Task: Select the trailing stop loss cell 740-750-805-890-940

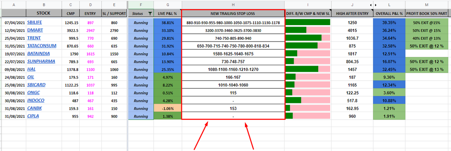Action: point(233,38)
